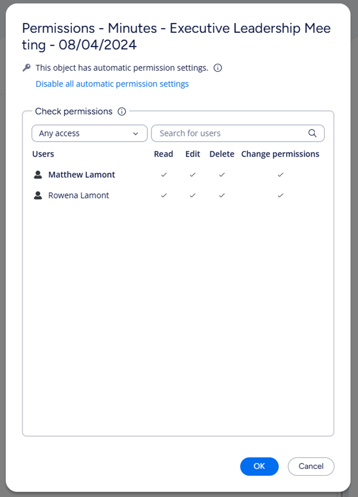Click the key icon for automatic permissions
The image size is (358, 497).
click(x=26, y=67)
